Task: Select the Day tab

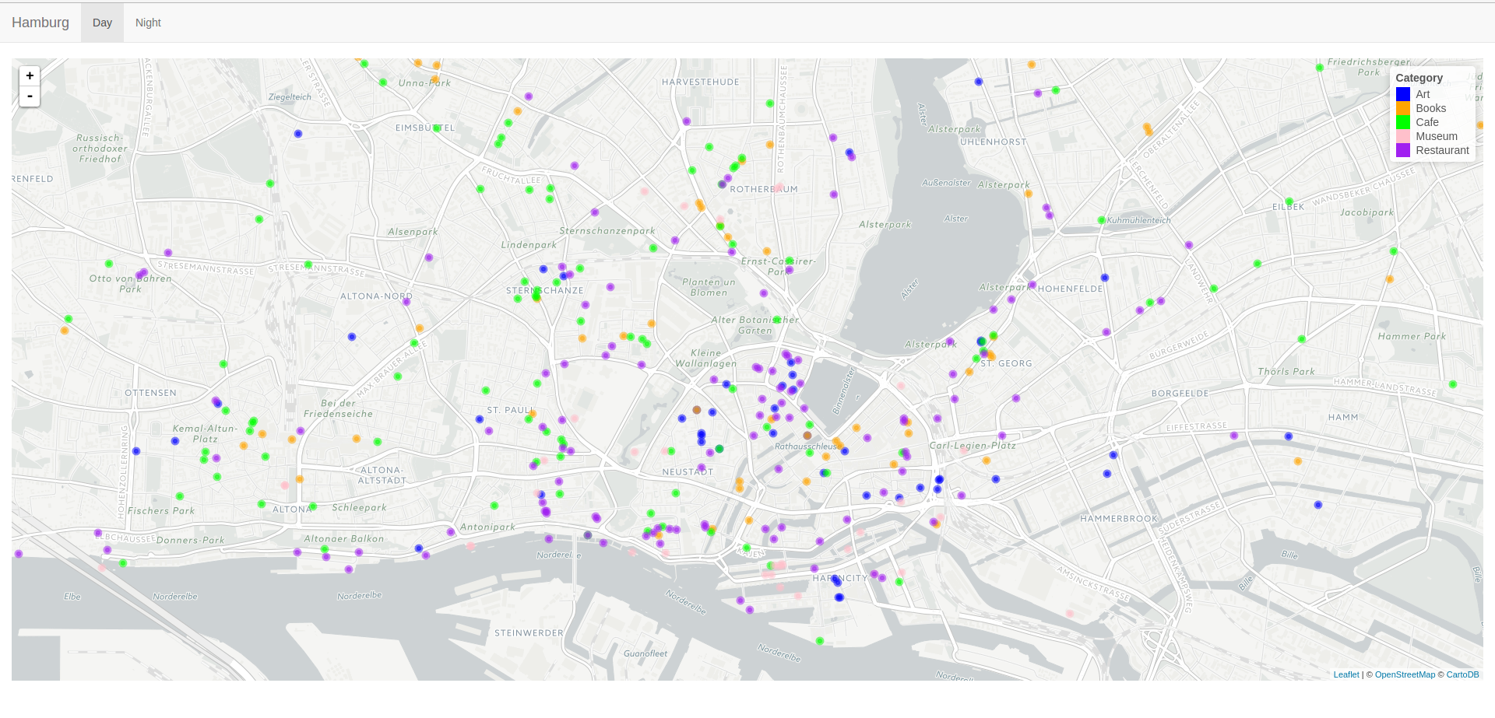Action: [102, 23]
